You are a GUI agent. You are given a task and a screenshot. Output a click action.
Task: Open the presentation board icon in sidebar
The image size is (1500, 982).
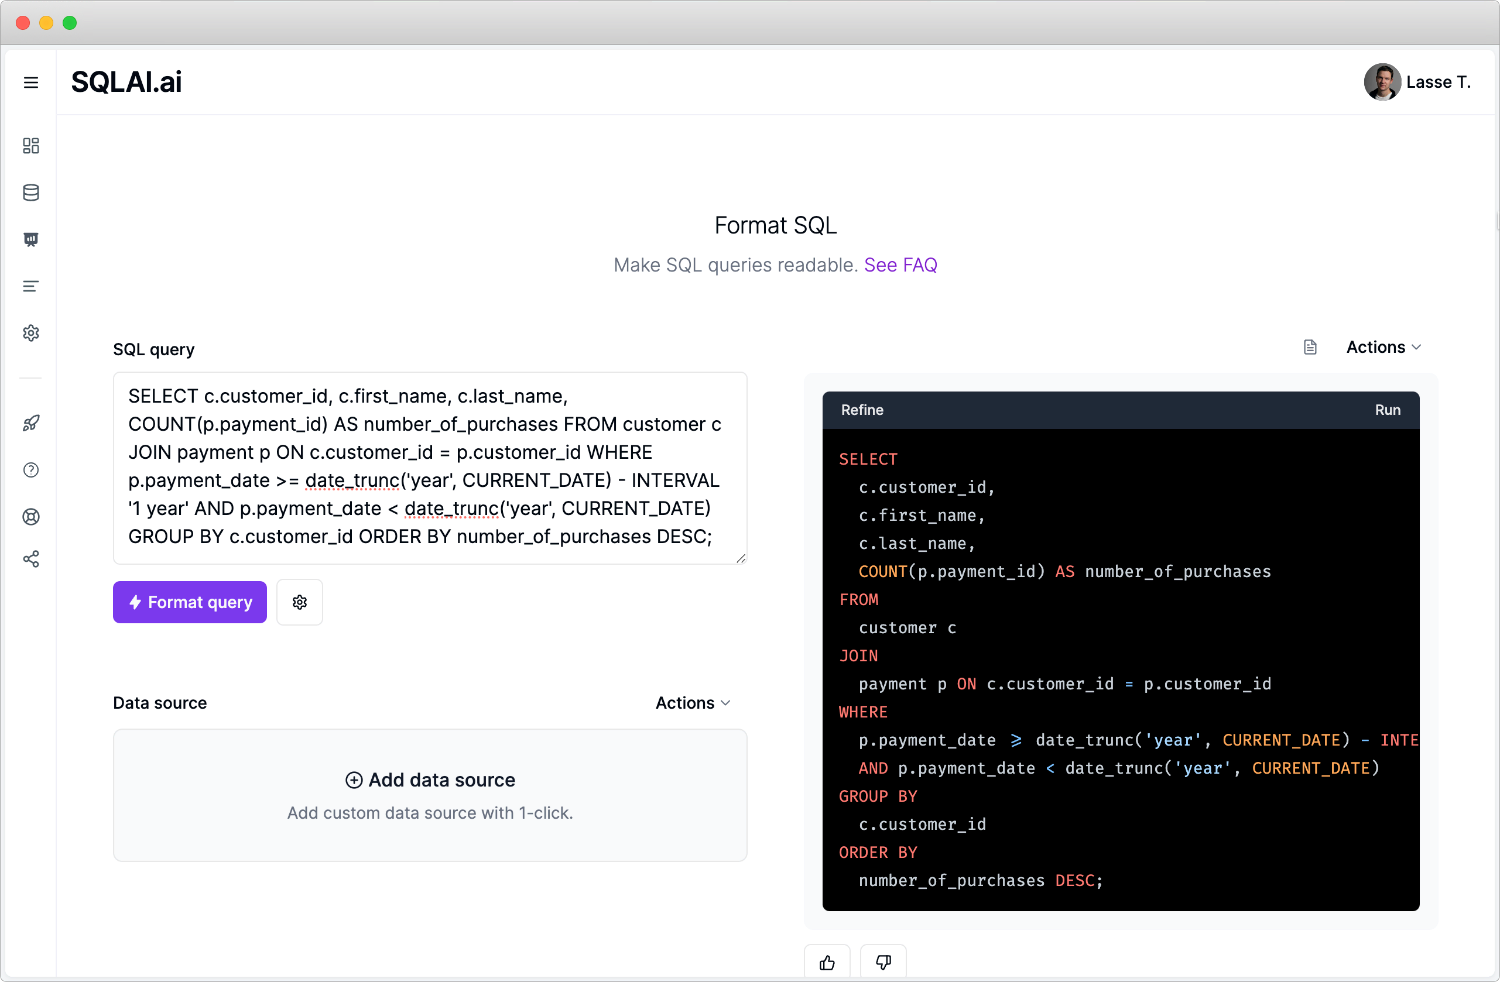pyautogui.click(x=31, y=239)
